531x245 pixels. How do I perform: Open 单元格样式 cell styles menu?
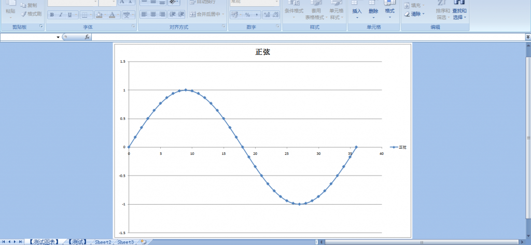pyautogui.click(x=337, y=9)
